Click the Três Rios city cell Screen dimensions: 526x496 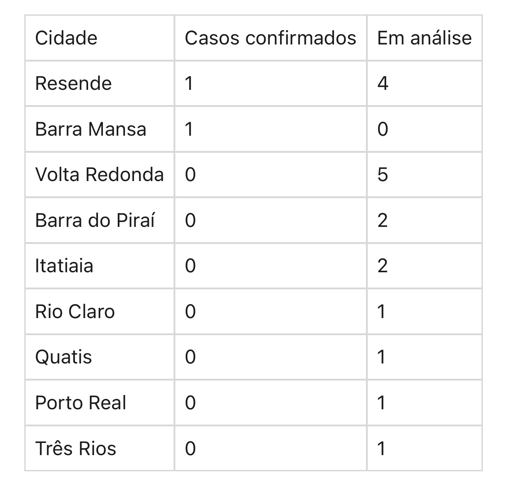tap(76, 448)
